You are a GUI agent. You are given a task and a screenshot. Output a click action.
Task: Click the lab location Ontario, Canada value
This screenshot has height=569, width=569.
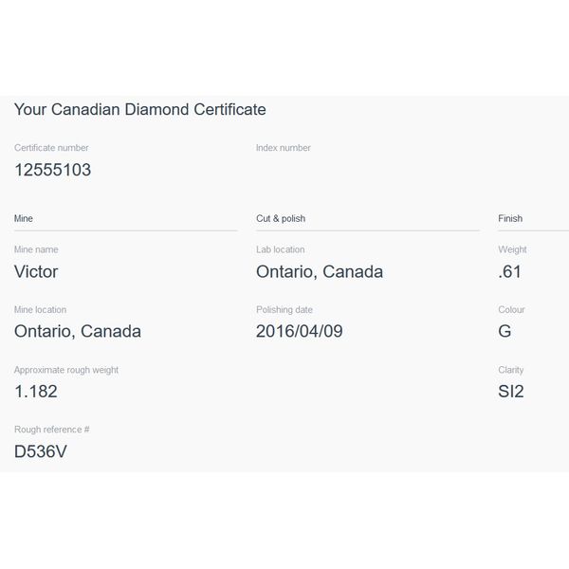(x=320, y=272)
